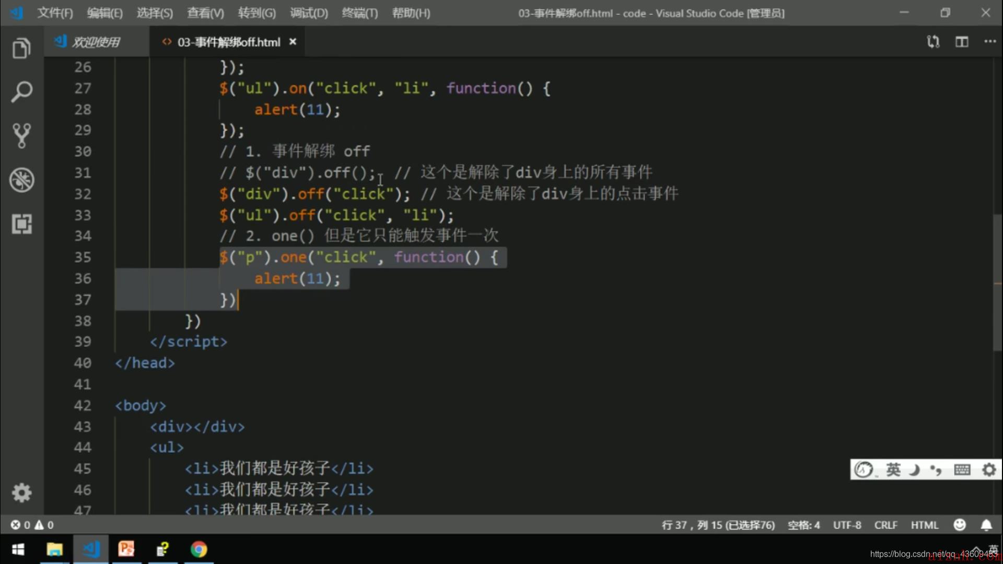Change HTML language mode
Screen dimensions: 1003x564
point(924,525)
